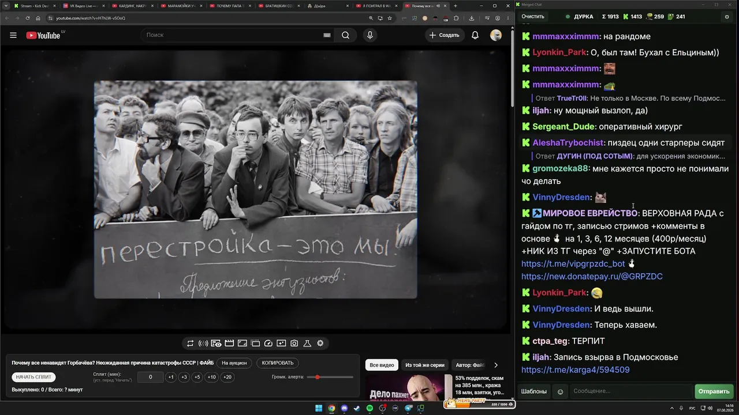The image size is (739, 415).
Task: Open Chrome from the taskbar
Action: click(x=331, y=409)
